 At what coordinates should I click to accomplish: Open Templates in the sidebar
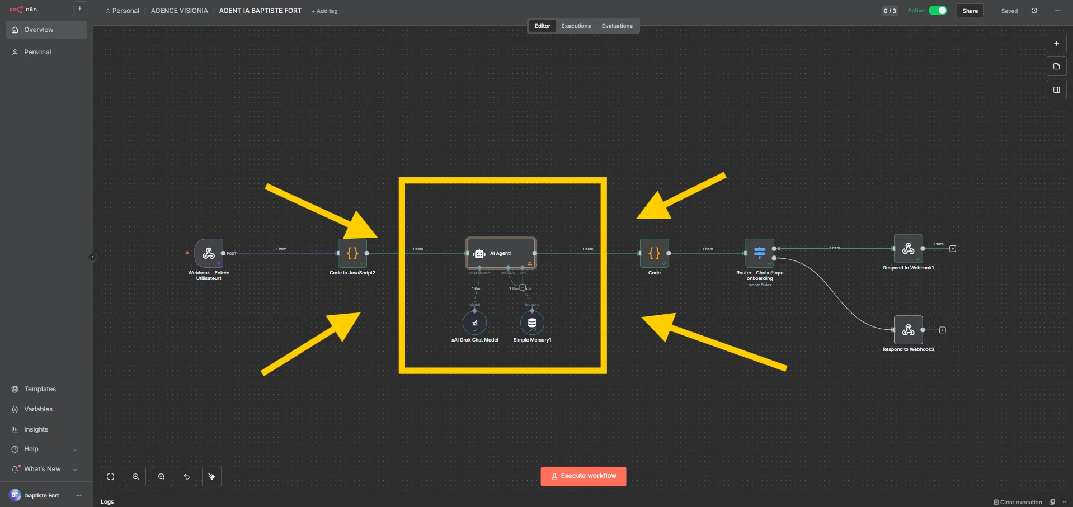coord(46,389)
